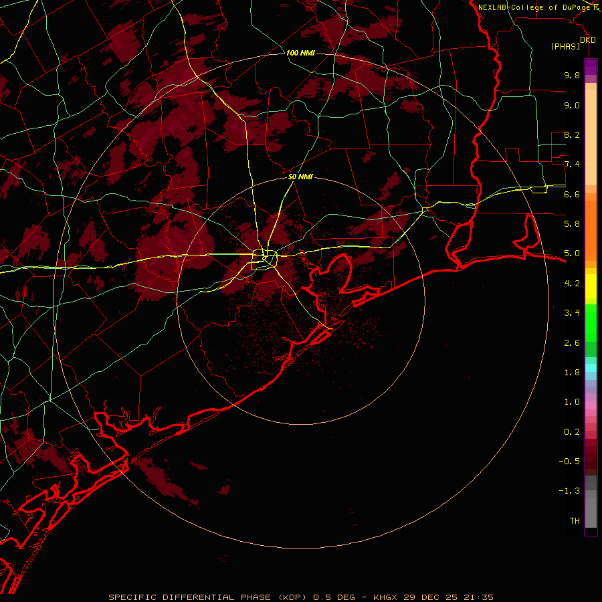This screenshot has height=602, width=602.
Task: Click the 50 NMI range ring label
Action: pos(300,177)
